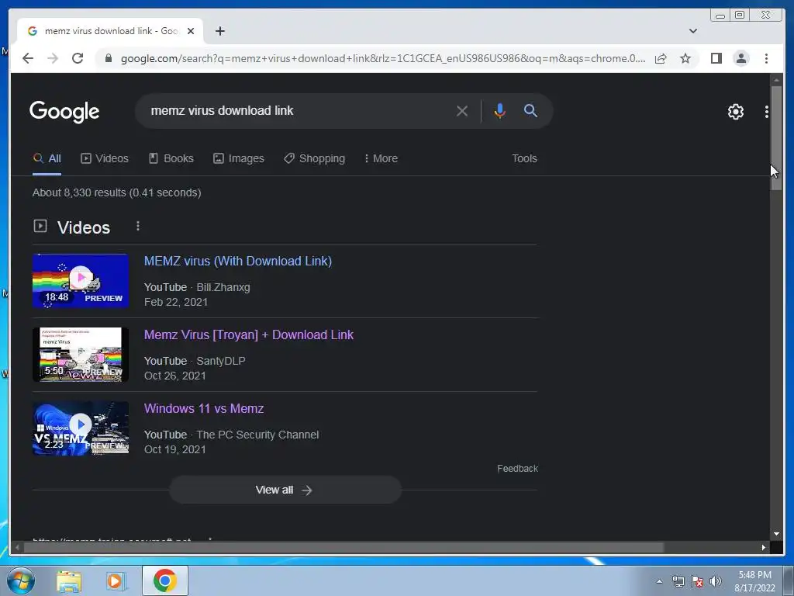Image resolution: width=794 pixels, height=596 pixels.
Task: Click inside the Google search input field
Action: tap(299, 110)
